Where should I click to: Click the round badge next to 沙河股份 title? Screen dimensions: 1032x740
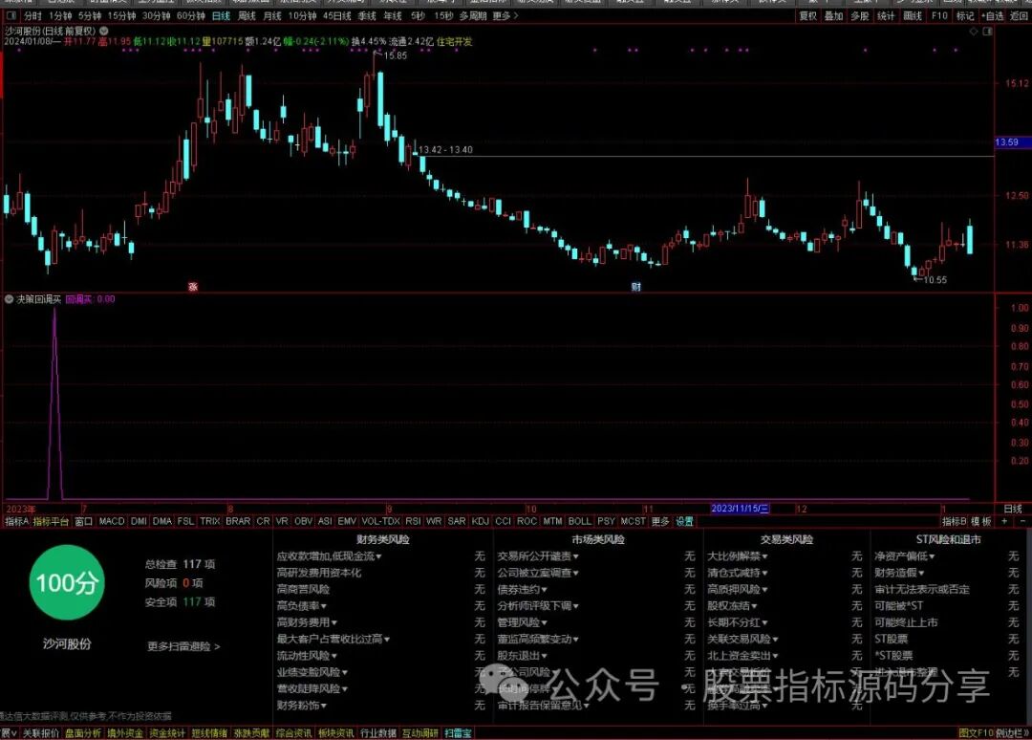coord(104,31)
